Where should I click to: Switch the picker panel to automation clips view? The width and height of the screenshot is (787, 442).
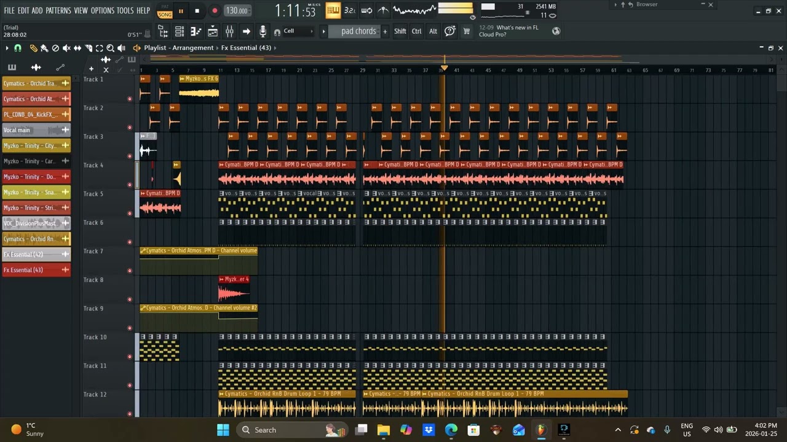60,68
